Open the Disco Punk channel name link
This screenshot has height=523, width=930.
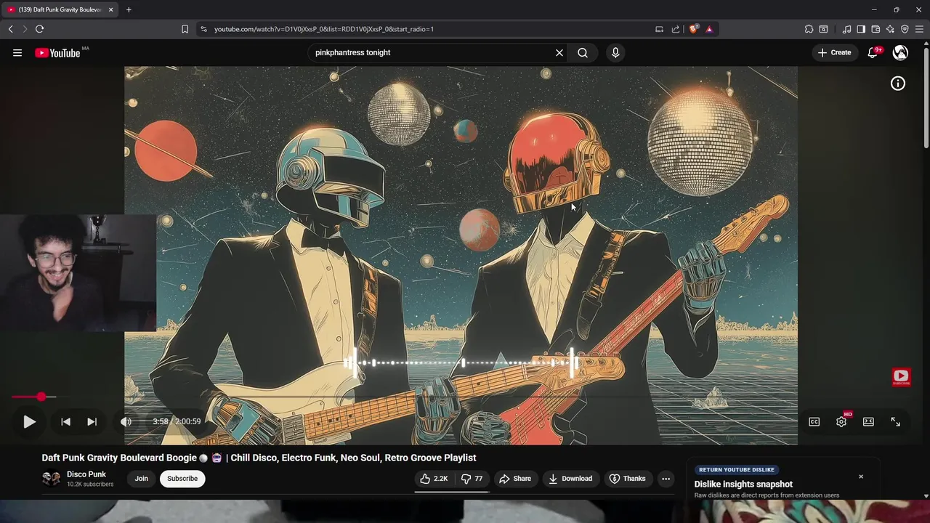[x=86, y=474]
